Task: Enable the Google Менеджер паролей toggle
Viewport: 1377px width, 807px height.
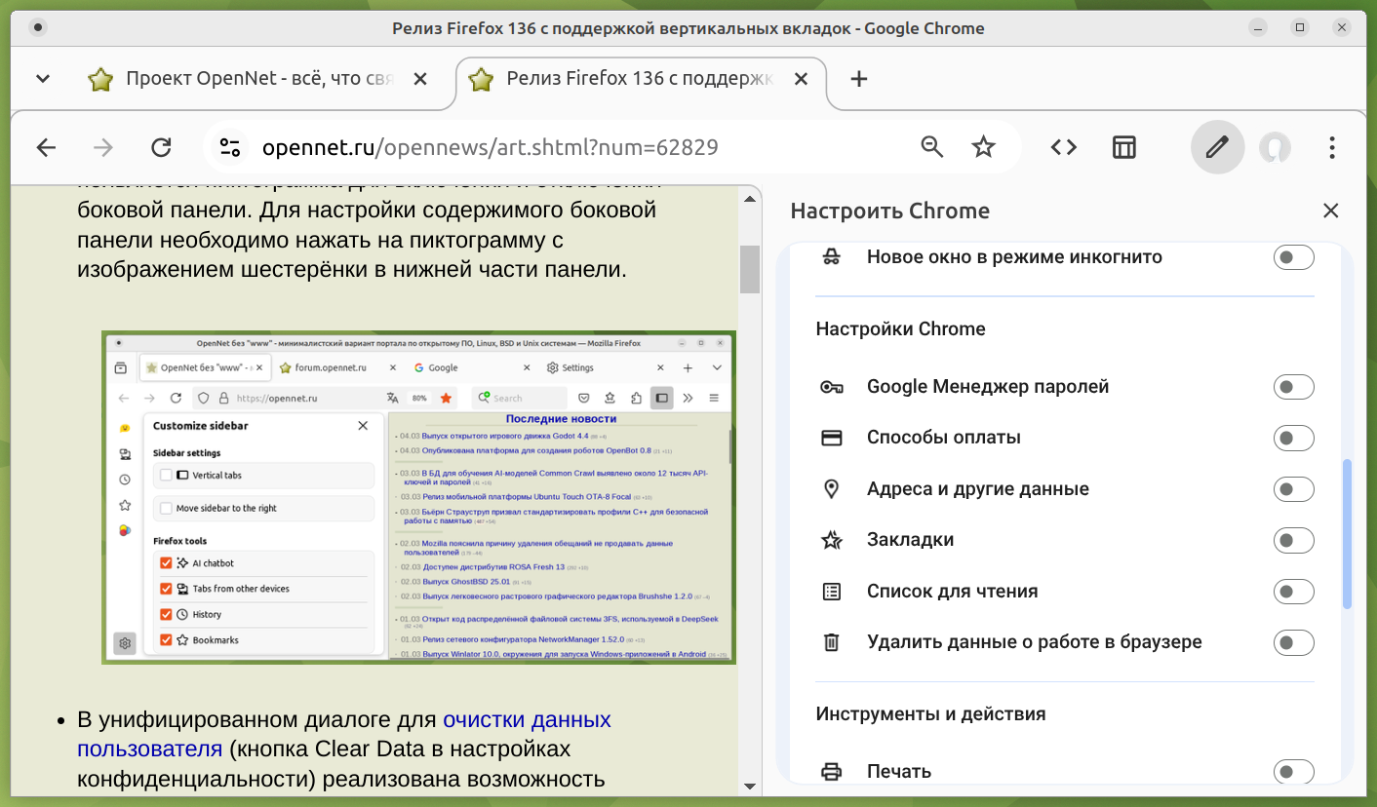Action: coord(1293,387)
